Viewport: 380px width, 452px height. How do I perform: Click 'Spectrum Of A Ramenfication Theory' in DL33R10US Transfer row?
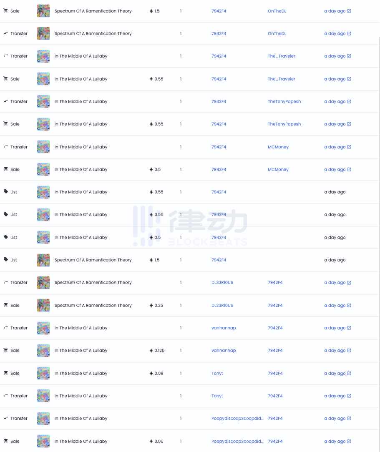point(93,283)
